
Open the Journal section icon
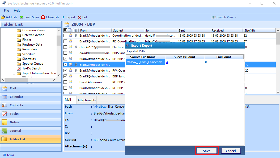[x=5, y=131]
